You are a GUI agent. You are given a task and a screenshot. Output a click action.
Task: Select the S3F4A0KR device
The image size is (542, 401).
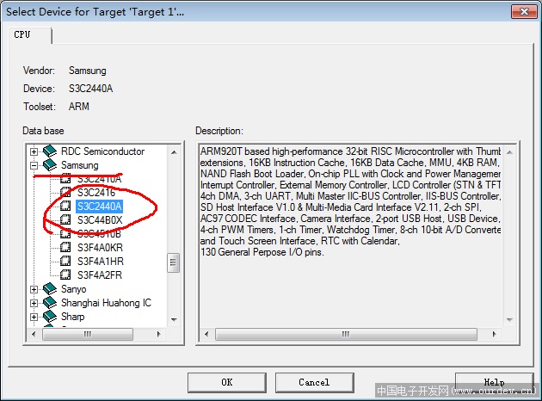[101, 248]
